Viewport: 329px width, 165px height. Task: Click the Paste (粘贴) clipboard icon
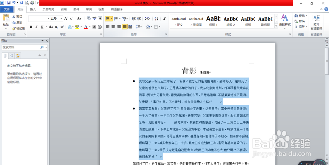[x=6, y=18]
